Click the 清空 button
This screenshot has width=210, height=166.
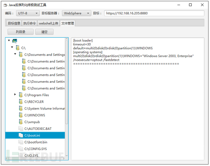[x=44, y=32]
